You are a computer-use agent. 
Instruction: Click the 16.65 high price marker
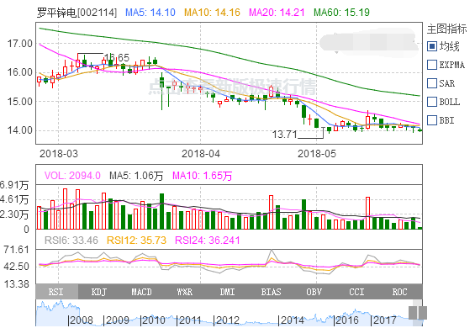point(117,57)
